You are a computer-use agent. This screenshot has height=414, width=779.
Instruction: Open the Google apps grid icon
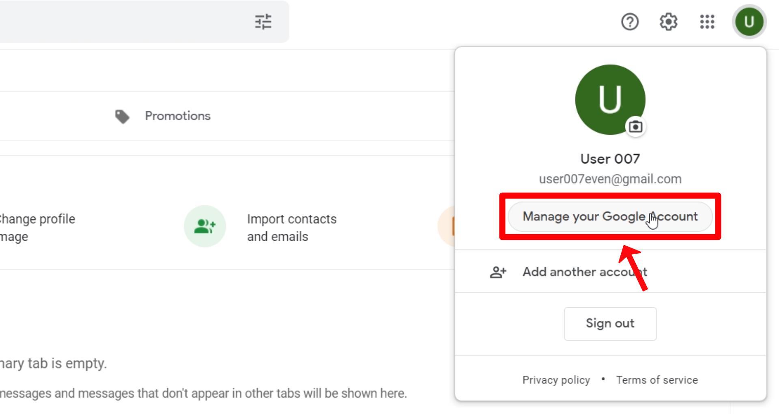click(x=707, y=22)
